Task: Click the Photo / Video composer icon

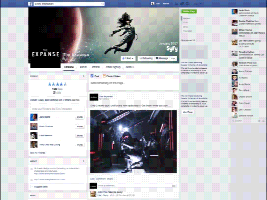Action: [104, 76]
